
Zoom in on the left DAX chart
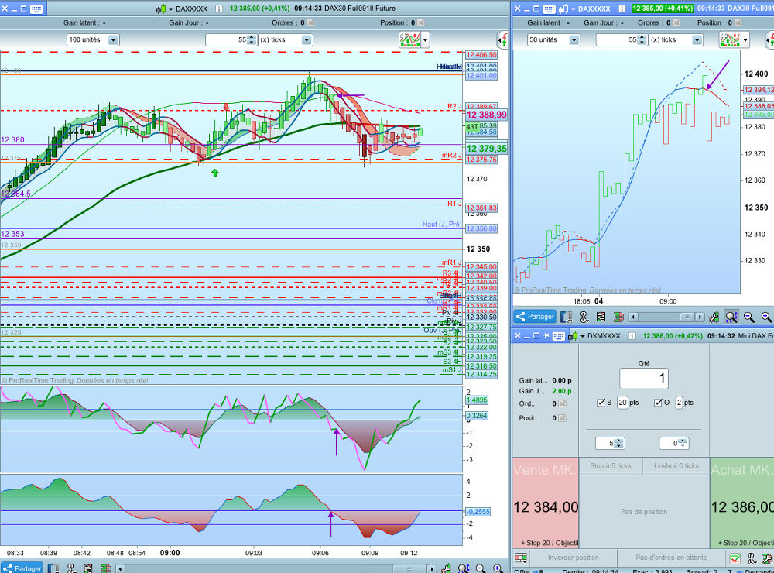coord(498,568)
